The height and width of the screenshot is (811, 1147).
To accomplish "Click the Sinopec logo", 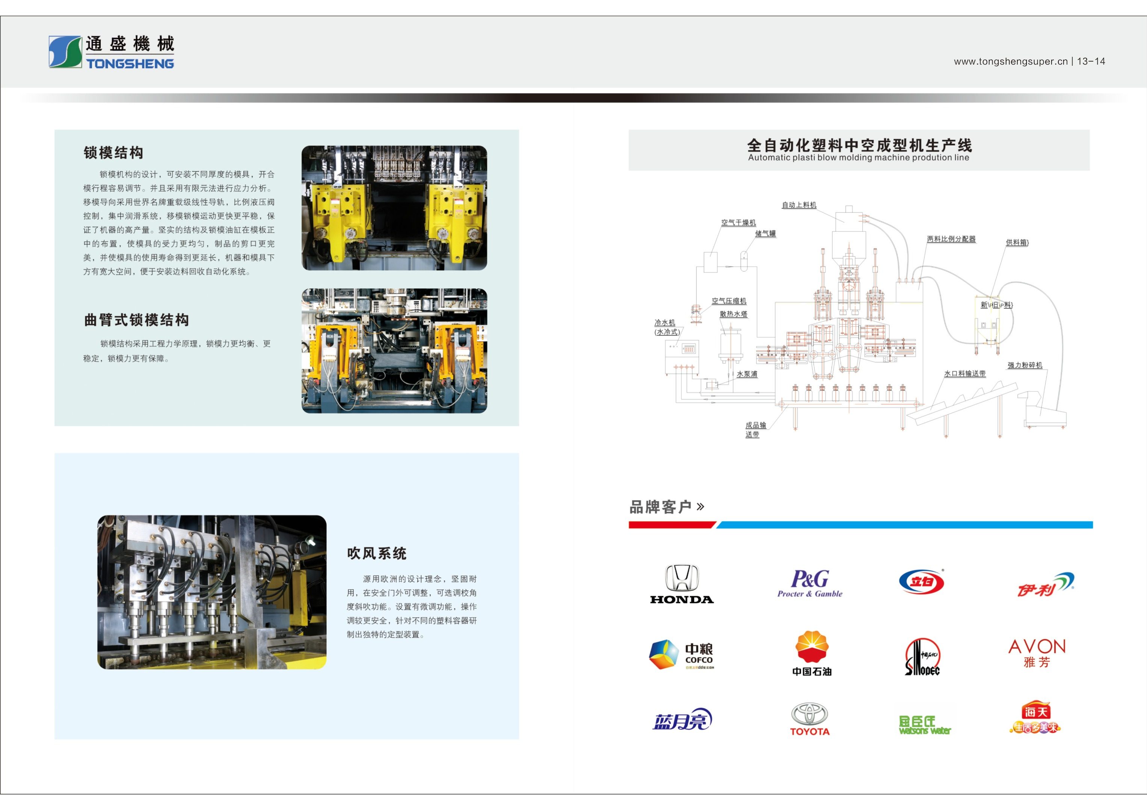I will 922,657.
